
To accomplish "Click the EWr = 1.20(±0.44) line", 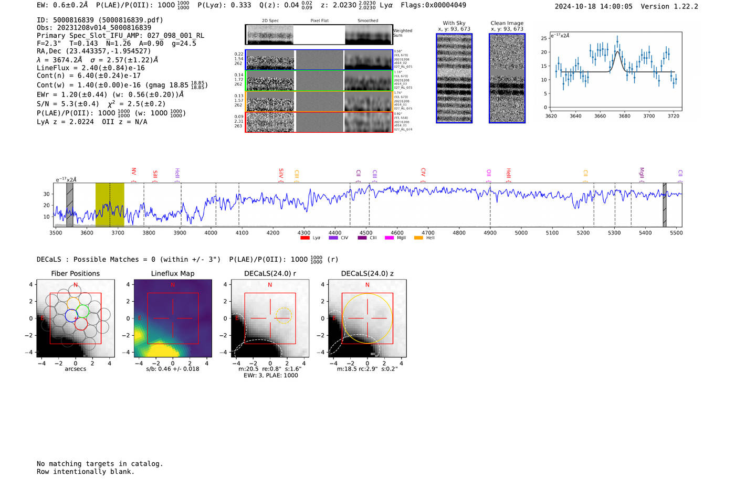I will coord(110,94).
